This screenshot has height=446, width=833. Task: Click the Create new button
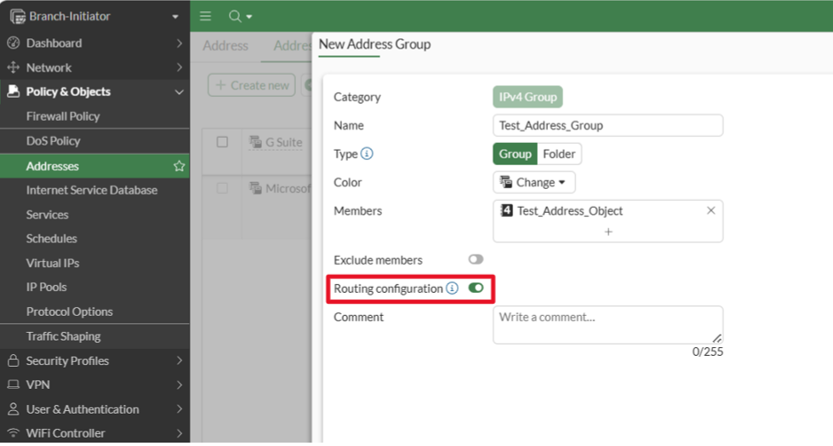[252, 85]
